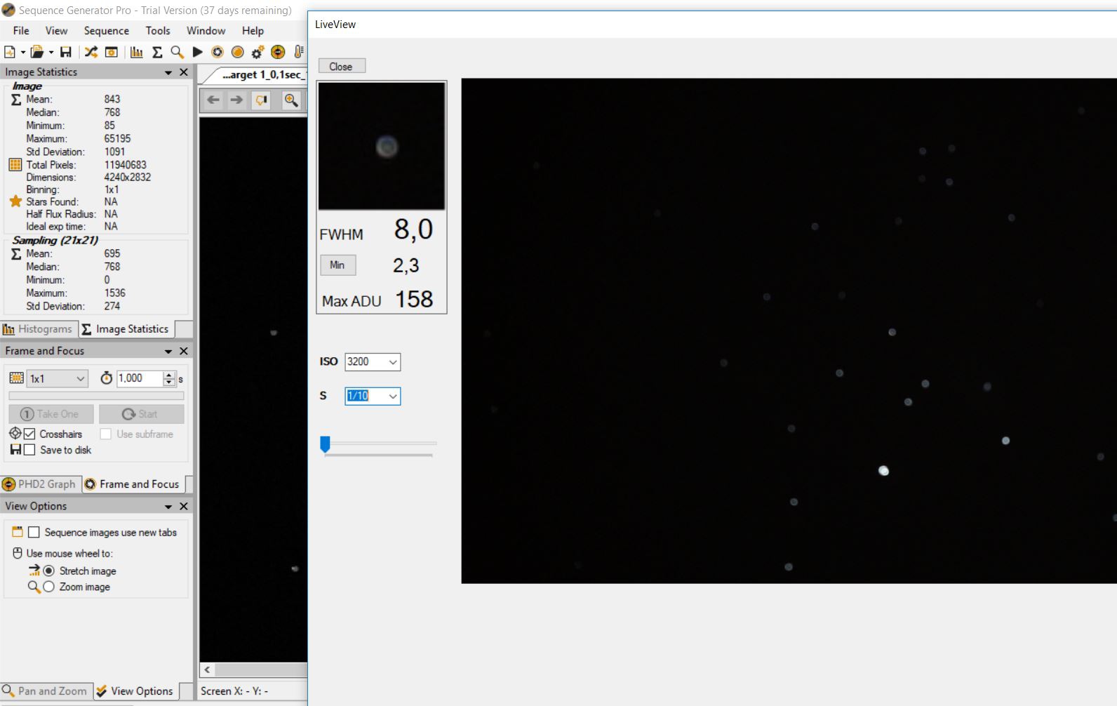Save the sequence with the floppy disk icon
The height and width of the screenshot is (706, 1117).
coord(66,52)
